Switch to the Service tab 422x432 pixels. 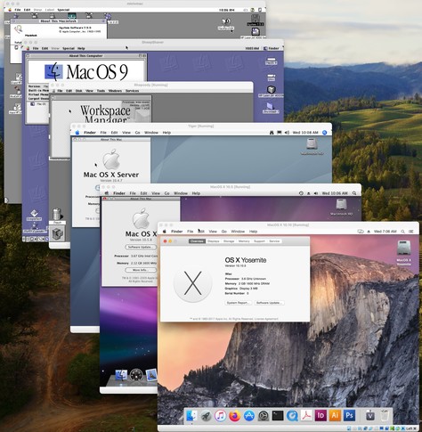tap(274, 241)
